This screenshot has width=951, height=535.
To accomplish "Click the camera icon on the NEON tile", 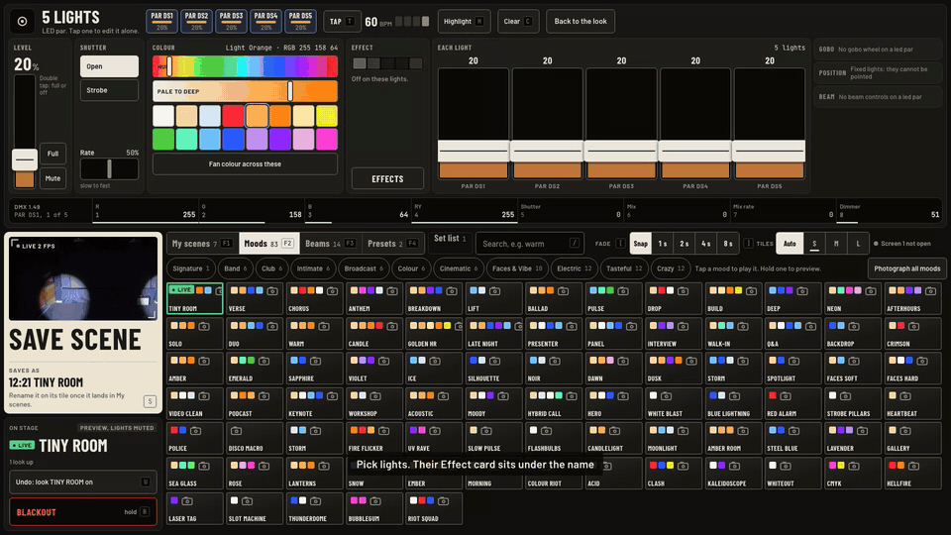I will coord(871,291).
